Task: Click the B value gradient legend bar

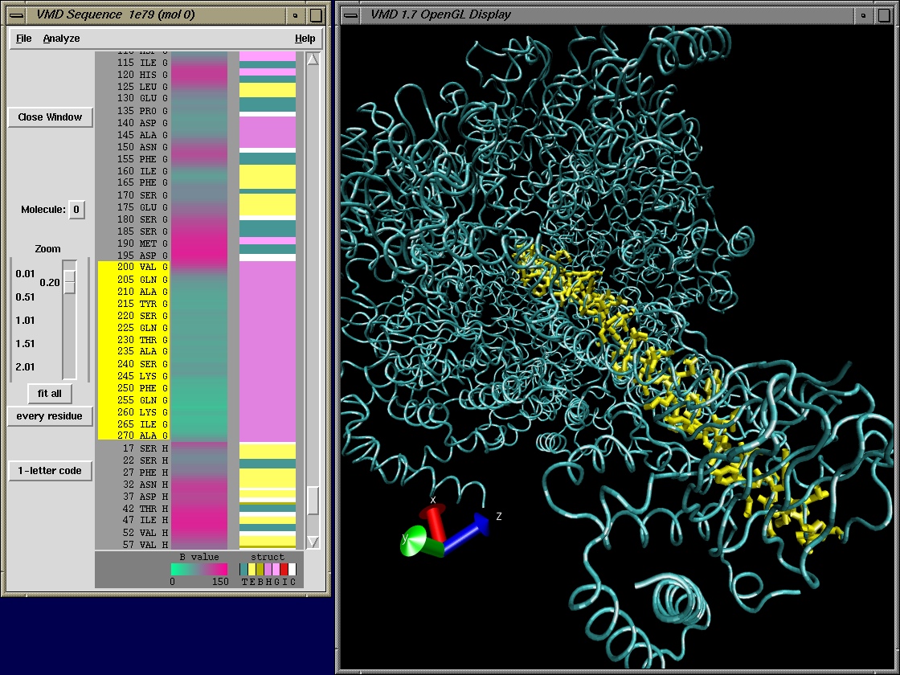Action: point(199,569)
